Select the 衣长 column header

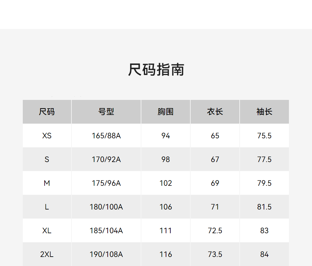tap(215, 112)
